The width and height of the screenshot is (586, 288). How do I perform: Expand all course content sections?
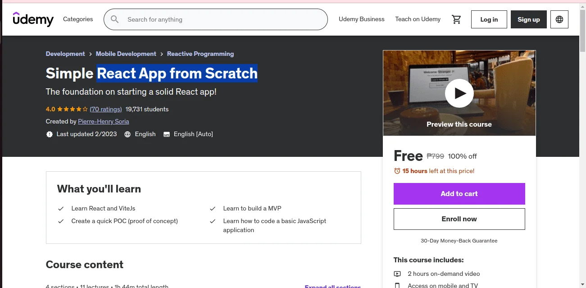point(333,286)
